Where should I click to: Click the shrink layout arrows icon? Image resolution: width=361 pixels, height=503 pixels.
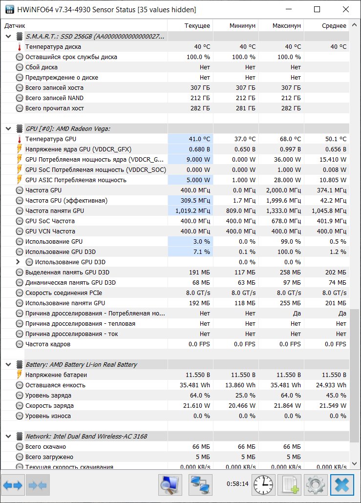coord(38,485)
